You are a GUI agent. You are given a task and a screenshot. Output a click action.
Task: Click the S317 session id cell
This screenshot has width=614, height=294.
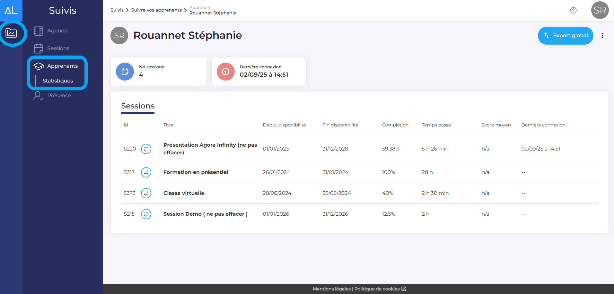tap(129, 172)
